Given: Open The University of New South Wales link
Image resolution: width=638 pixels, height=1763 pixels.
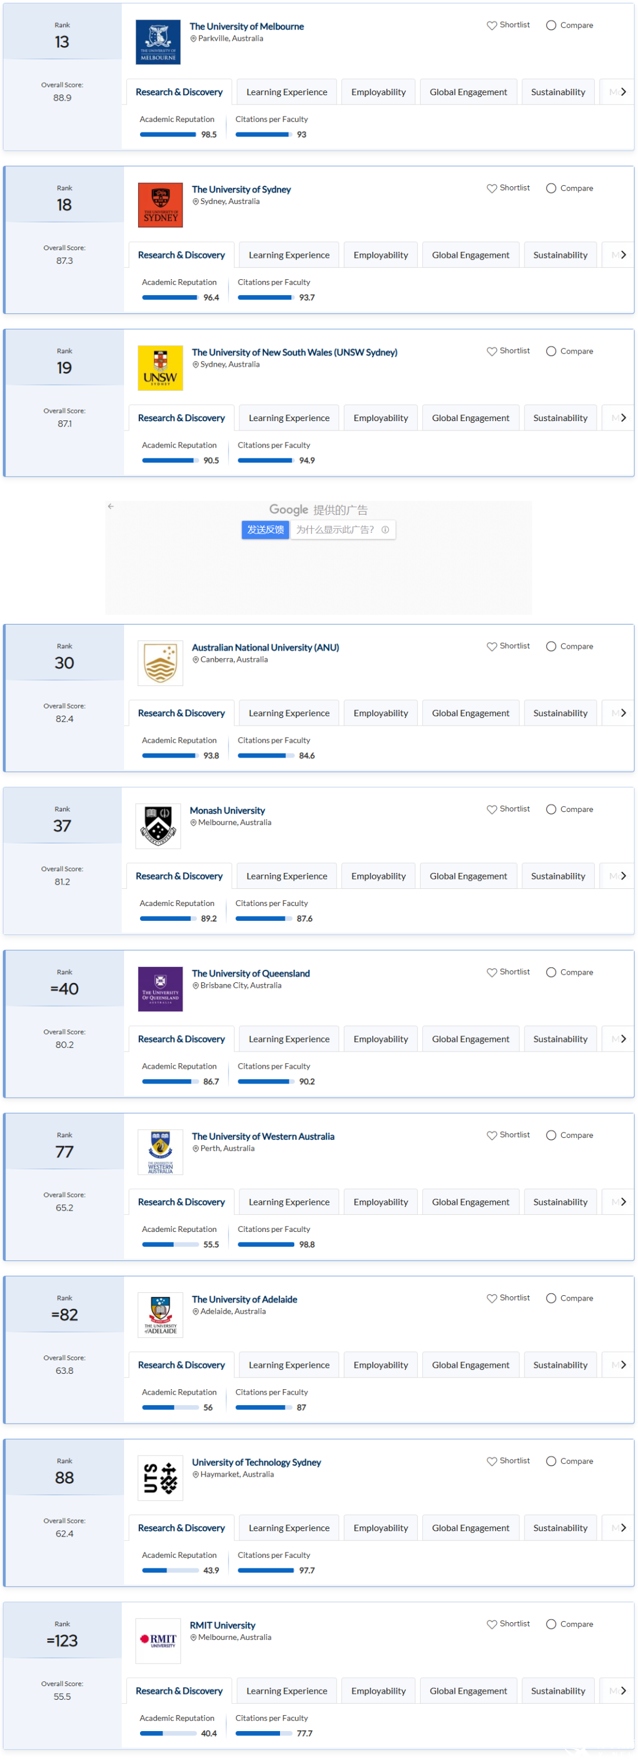Looking at the screenshot, I should click(x=295, y=352).
